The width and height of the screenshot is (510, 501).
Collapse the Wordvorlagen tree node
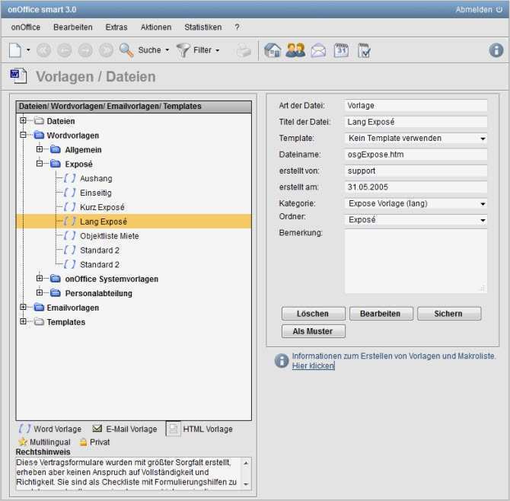click(x=23, y=135)
